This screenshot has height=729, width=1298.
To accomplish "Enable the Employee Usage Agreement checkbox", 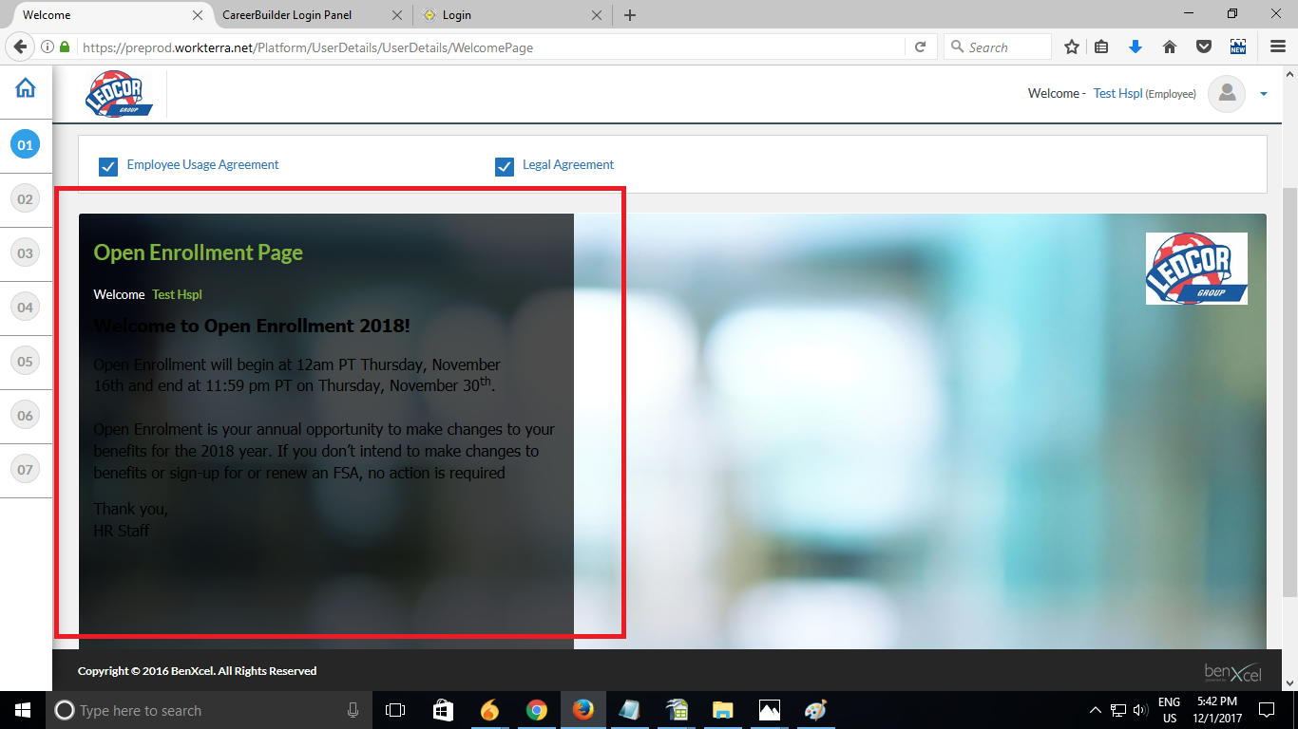I will pyautogui.click(x=108, y=165).
